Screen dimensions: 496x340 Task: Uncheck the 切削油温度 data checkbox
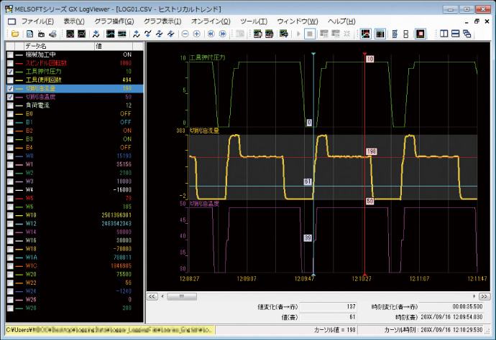coord(9,96)
